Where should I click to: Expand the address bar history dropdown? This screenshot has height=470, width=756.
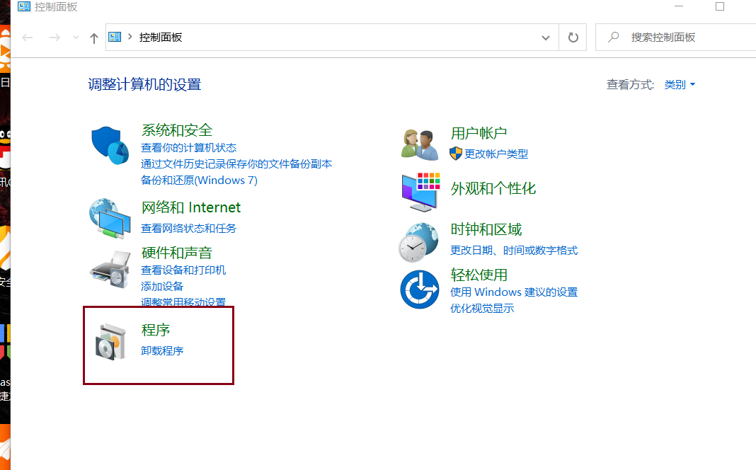tap(545, 38)
